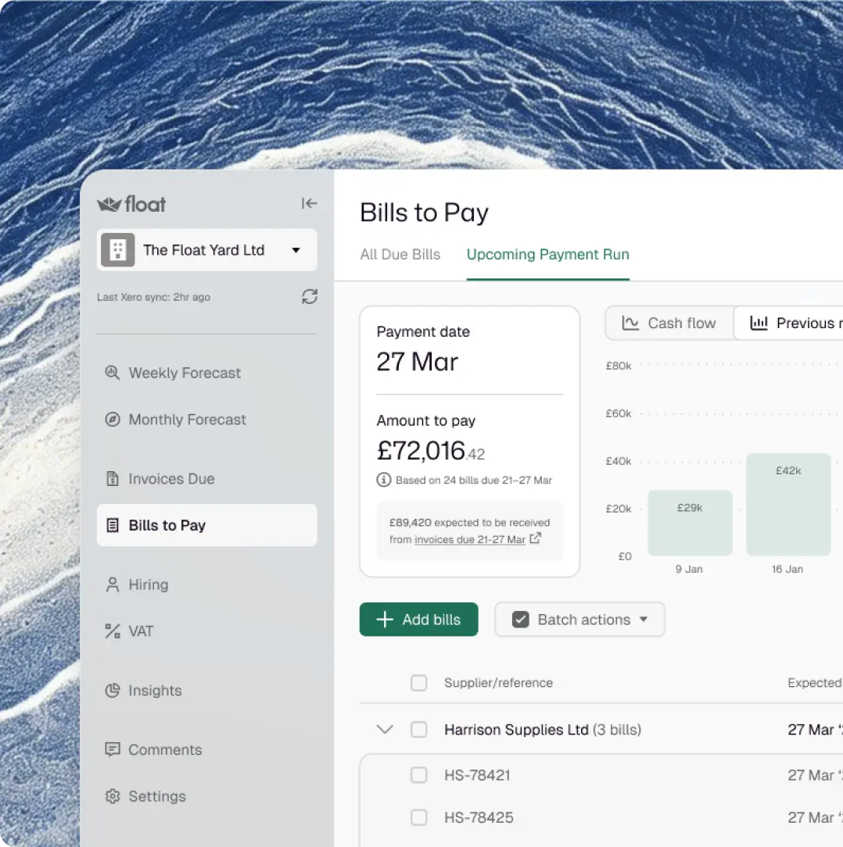The width and height of the screenshot is (843, 847).
Task: Tick the HS-78425 bill checkbox
Action: click(418, 817)
